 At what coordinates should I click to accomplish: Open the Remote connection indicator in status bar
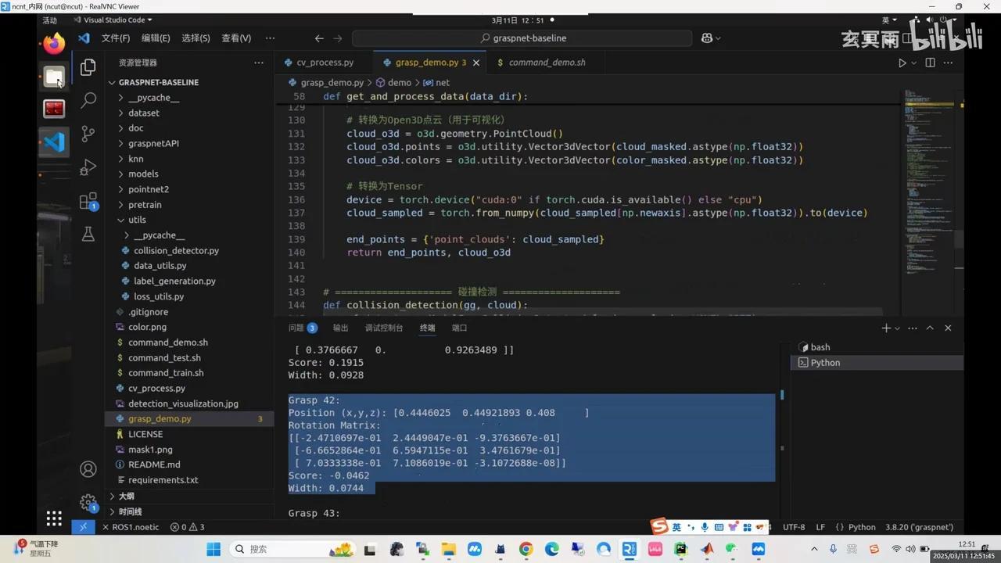83,527
